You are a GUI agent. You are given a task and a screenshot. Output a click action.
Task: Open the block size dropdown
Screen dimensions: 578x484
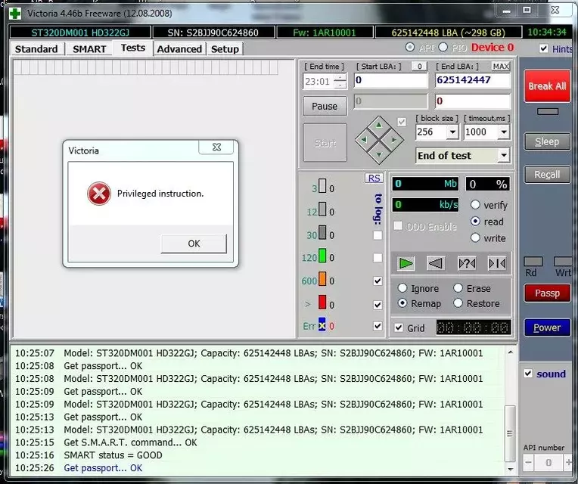(452, 132)
